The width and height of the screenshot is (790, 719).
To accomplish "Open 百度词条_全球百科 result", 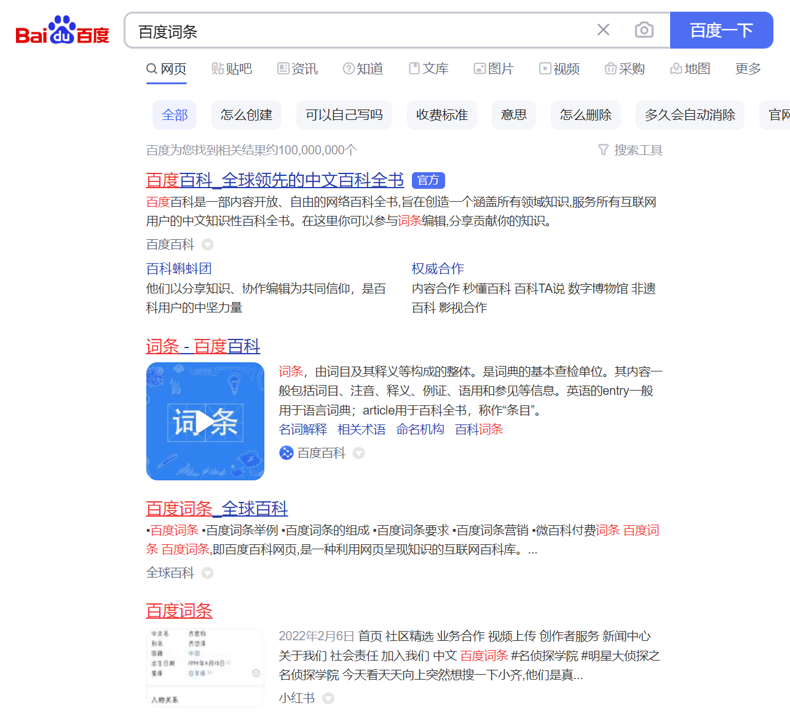I will tap(217, 509).
